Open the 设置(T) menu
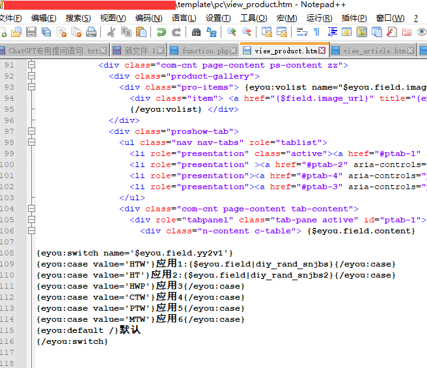427x368 pixels. pyautogui.click(x=218, y=18)
